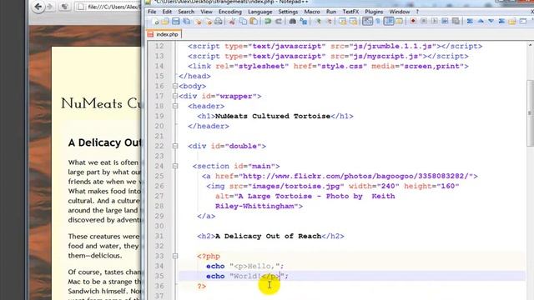Cut selection with scissors icon

click(x=233, y=22)
